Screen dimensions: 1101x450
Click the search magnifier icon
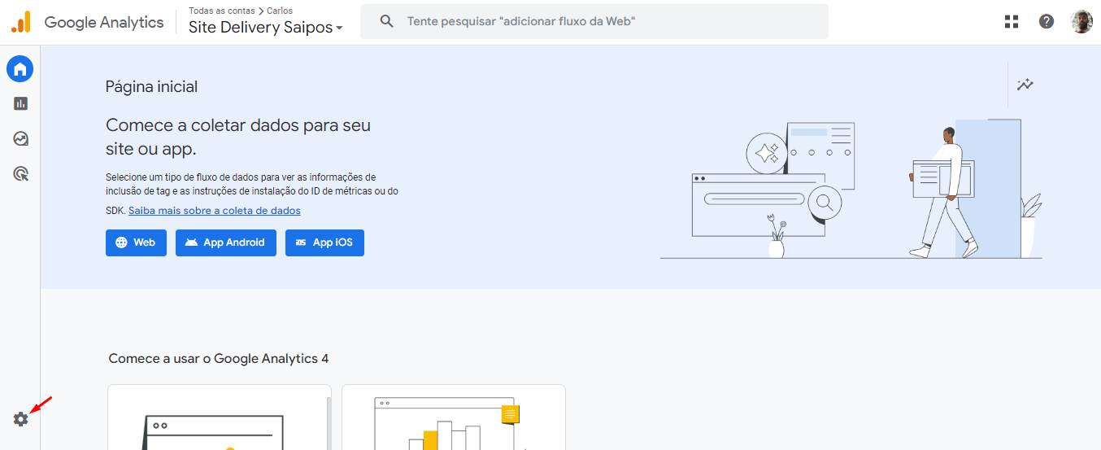coord(387,21)
